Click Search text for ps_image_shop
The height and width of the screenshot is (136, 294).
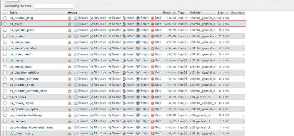(x=117, y=67)
